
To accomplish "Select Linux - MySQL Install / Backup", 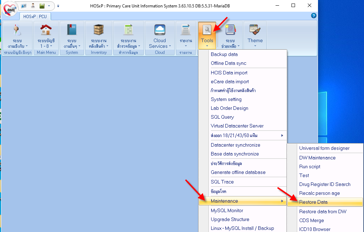I will coord(243,228).
